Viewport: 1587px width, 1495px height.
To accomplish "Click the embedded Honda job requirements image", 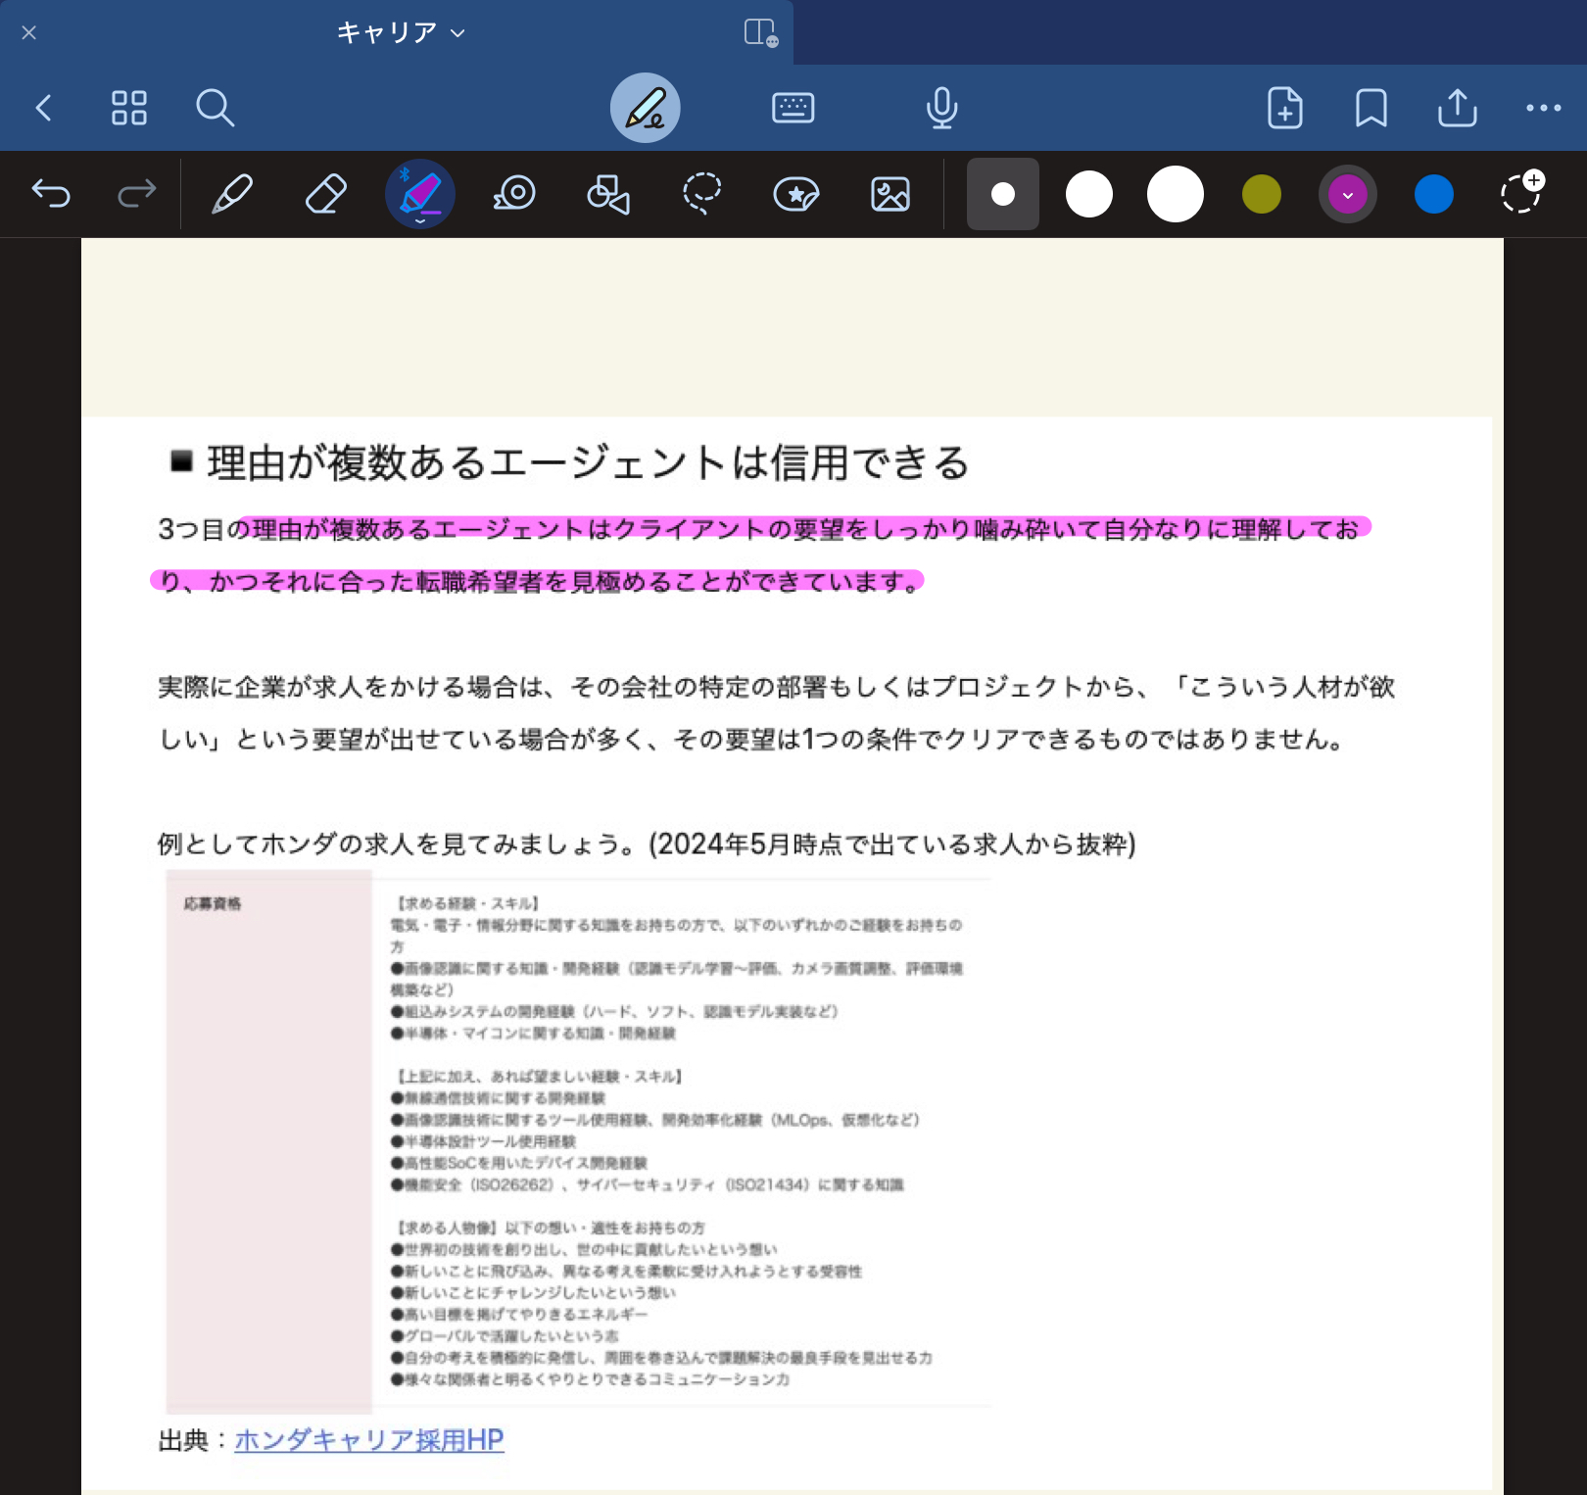I will point(578,1140).
